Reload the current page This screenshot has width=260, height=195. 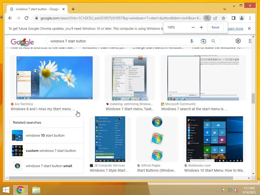pyautogui.click(x=26, y=18)
